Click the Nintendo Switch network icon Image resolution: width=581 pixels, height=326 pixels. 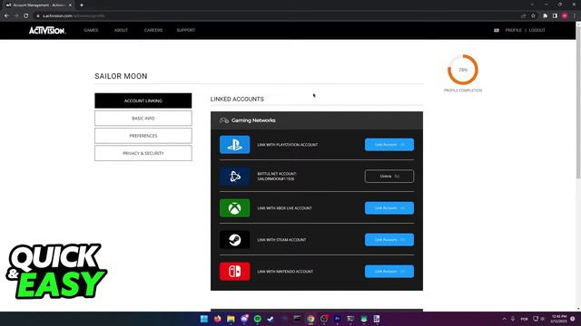[234, 272]
